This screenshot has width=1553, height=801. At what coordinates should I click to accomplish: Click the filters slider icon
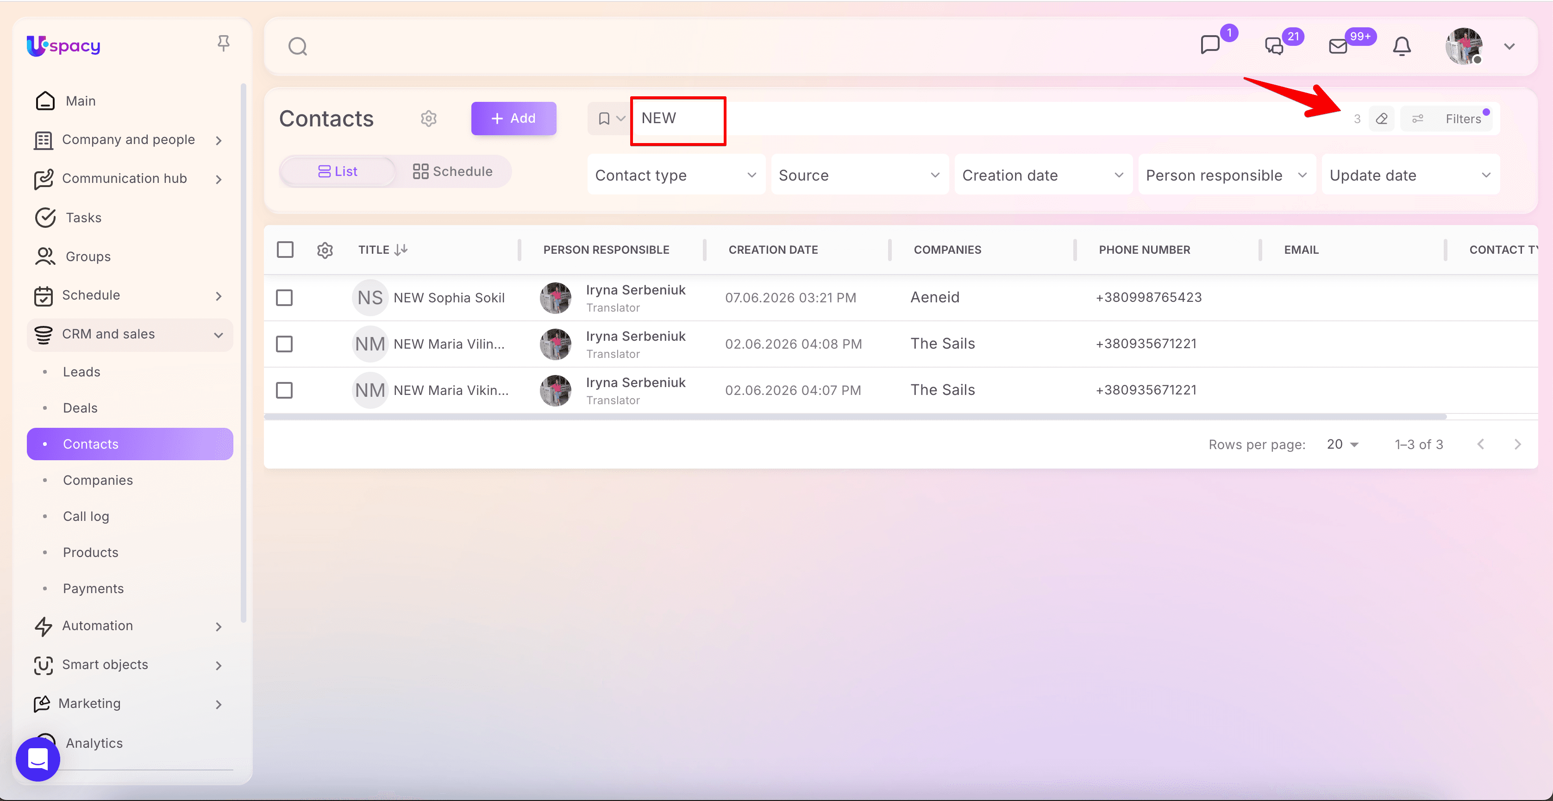pyautogui.click(x=1417, y=119)
